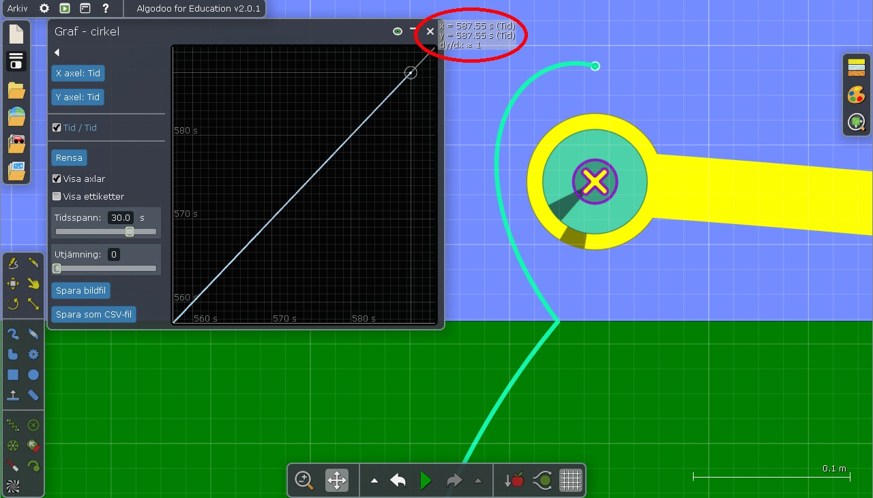Open the help question mark menu
873x498 pixels.
click(x=106, y=8)
